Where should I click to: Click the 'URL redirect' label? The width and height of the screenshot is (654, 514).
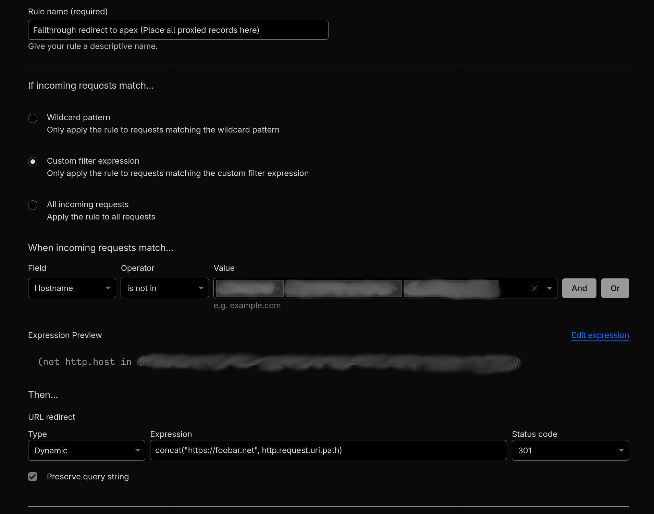51,417
